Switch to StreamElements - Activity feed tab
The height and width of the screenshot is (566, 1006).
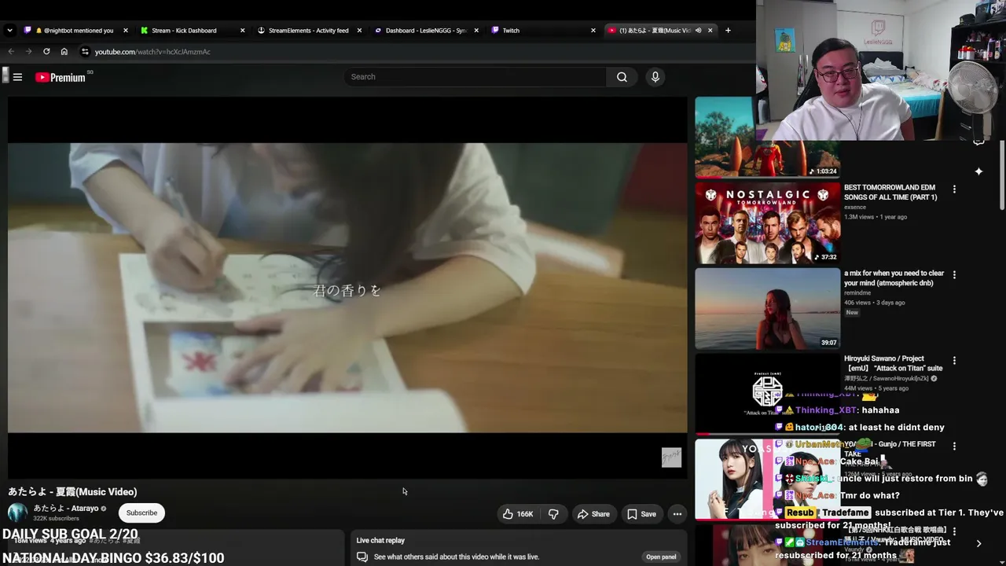coord(308,31)
